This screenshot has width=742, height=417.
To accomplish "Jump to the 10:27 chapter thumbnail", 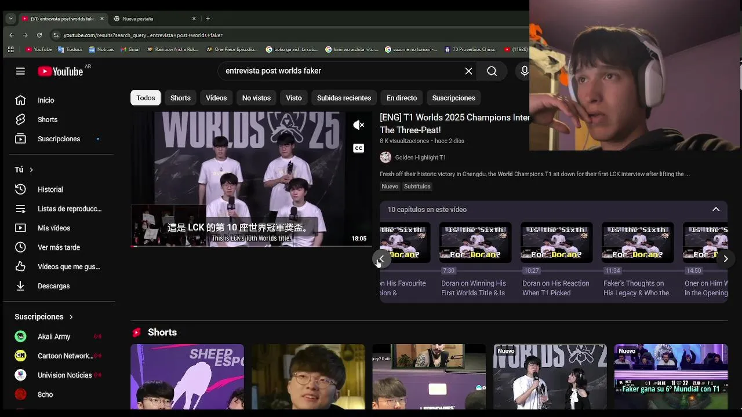I will click(556, 243).
